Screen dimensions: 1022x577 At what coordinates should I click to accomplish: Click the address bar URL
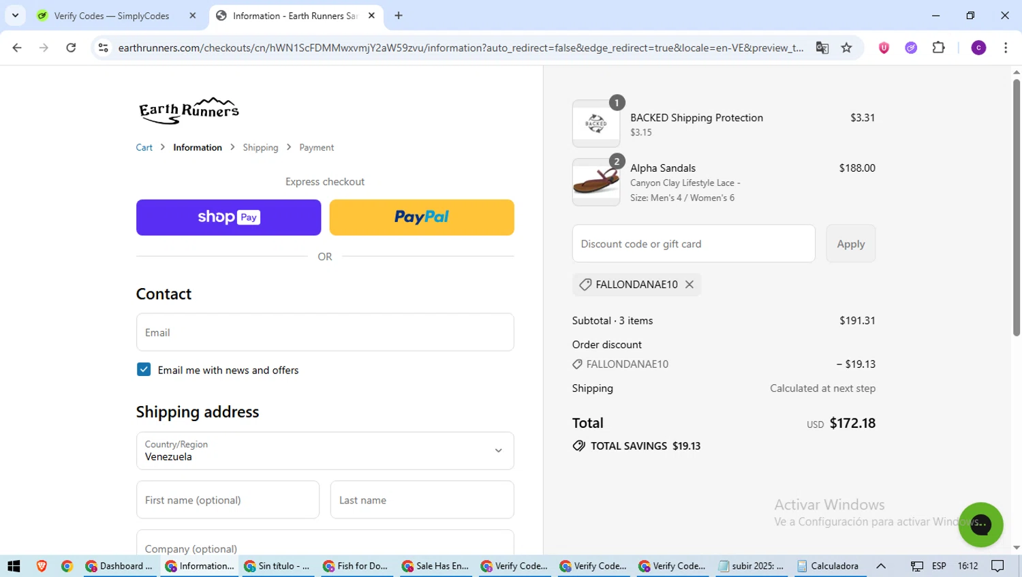point(461,48)
